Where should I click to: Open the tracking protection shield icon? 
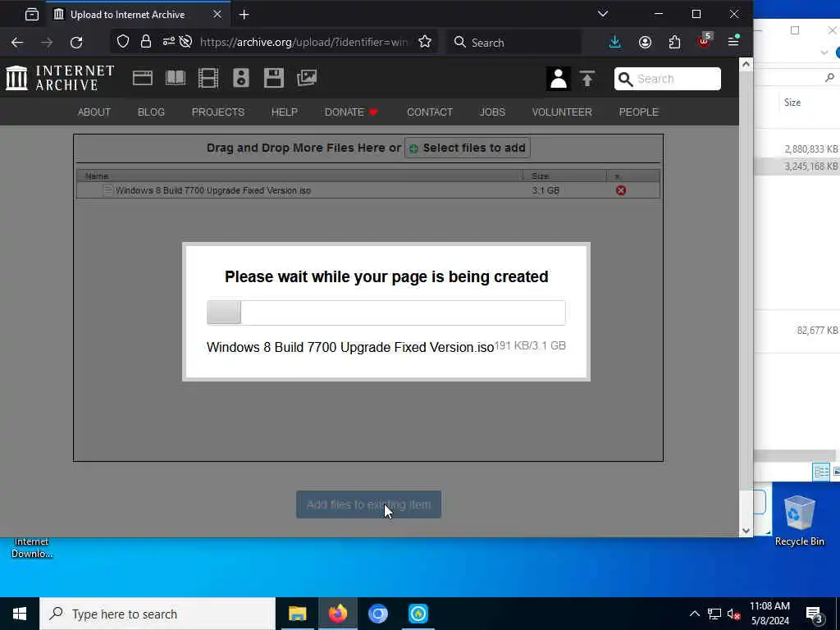point(123,42)
